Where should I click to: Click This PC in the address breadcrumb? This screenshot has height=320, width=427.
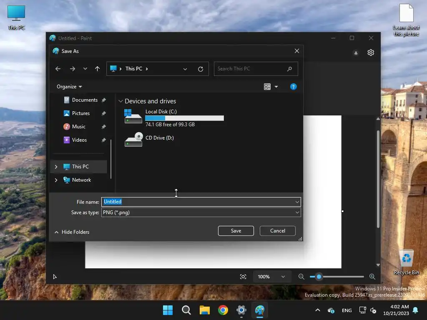(x=134, y=69)
